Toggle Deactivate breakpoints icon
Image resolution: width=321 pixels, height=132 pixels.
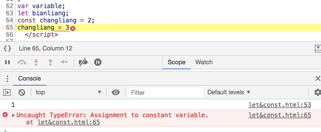coord(83,62)
